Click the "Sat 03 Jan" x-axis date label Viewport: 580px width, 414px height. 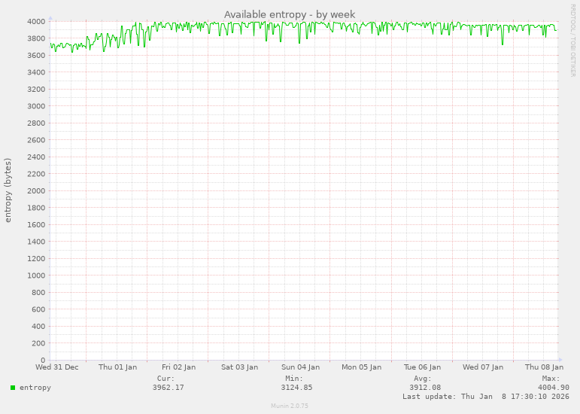click(239, 367)
